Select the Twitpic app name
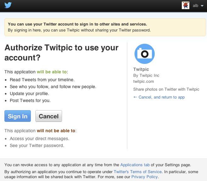 point(141,69)
